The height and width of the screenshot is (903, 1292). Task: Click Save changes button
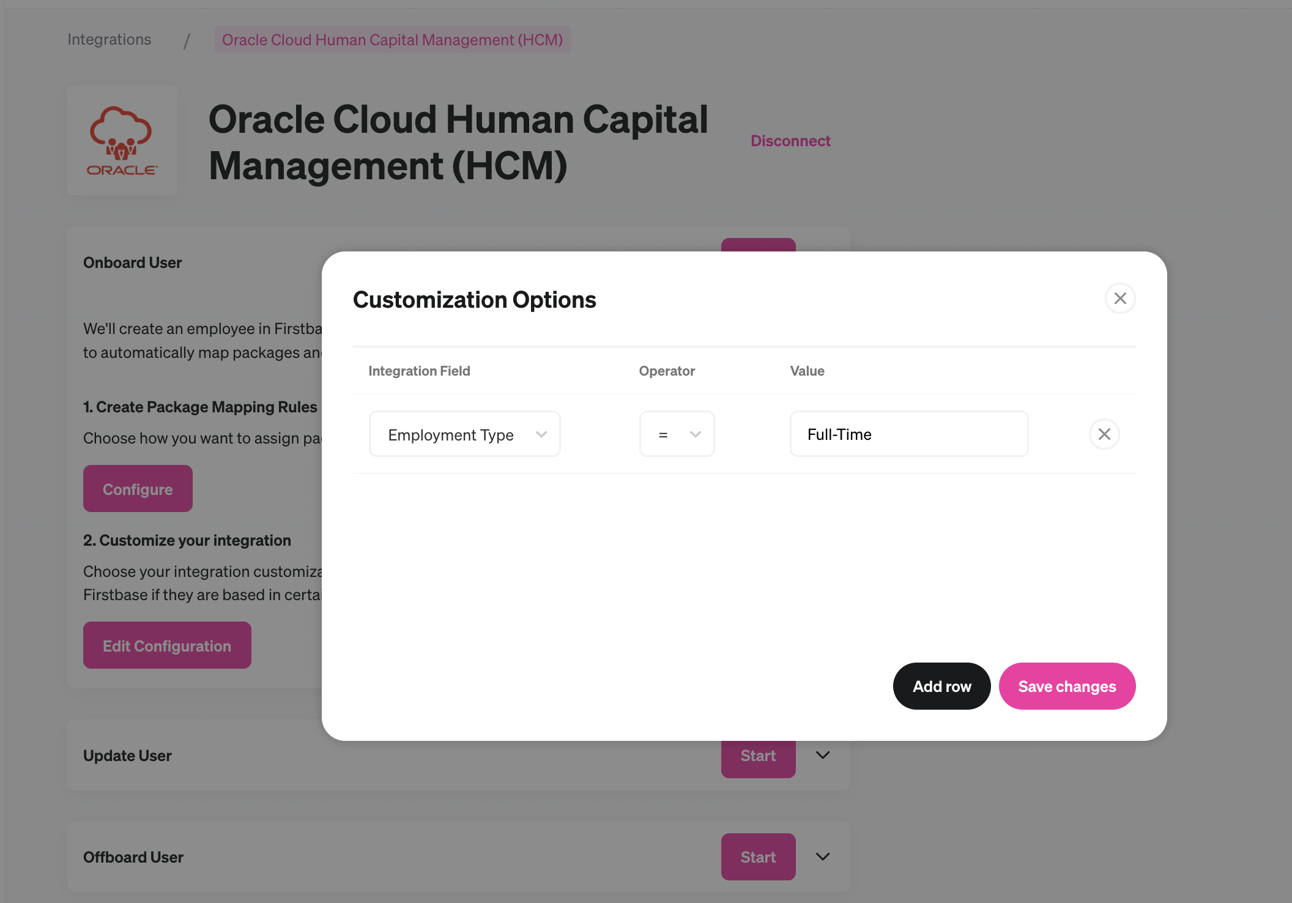pos(1067,686)
